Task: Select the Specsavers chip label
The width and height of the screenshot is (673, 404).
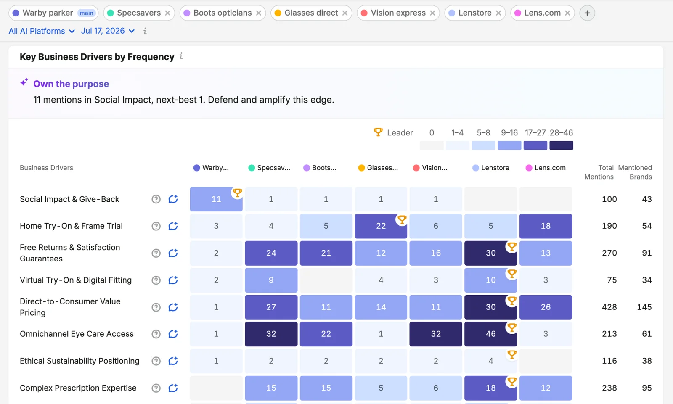Action: (x=139, y=13)
